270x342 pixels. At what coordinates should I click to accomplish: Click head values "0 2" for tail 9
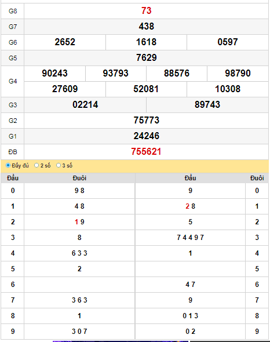coord(191,332)
